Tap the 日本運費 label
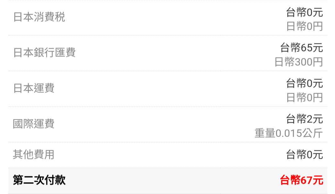The image size is (335, 194). pos(34,88)
